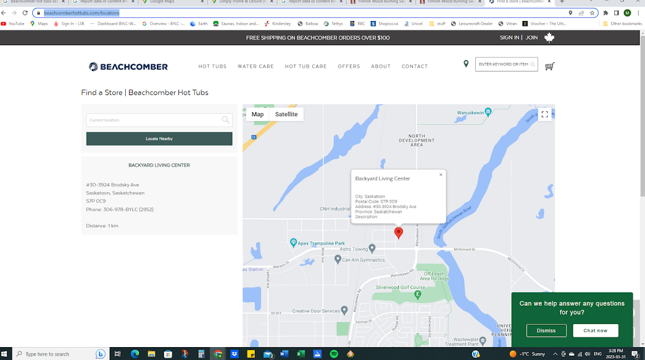The image size is (645, 360).
Task: Click the location search magnifier icon
Action: pos(226,120)
